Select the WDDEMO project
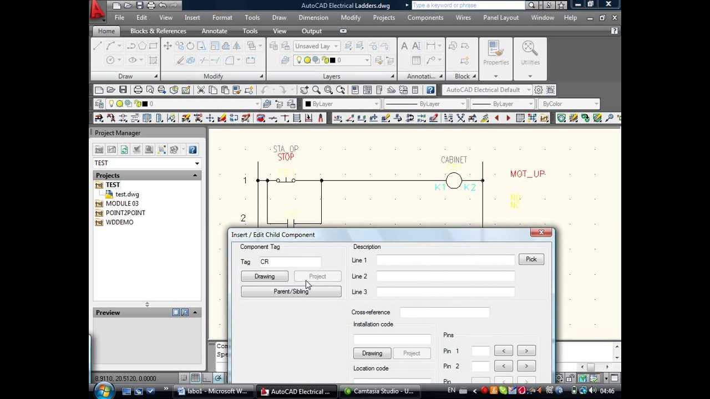 click(119, 222)
